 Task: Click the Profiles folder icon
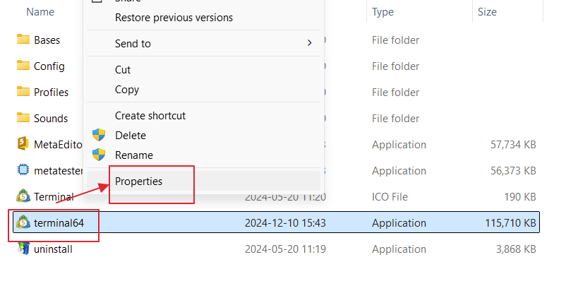pyautogui.click(x=23, y=91)
